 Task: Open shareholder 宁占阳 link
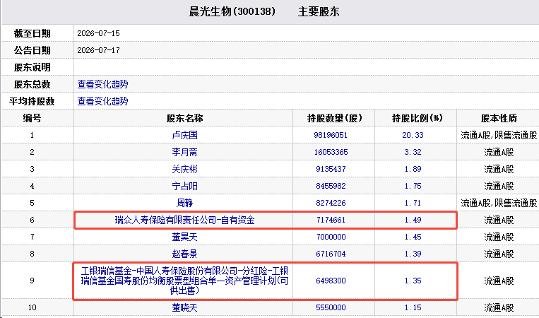click(x=184, y=186)
